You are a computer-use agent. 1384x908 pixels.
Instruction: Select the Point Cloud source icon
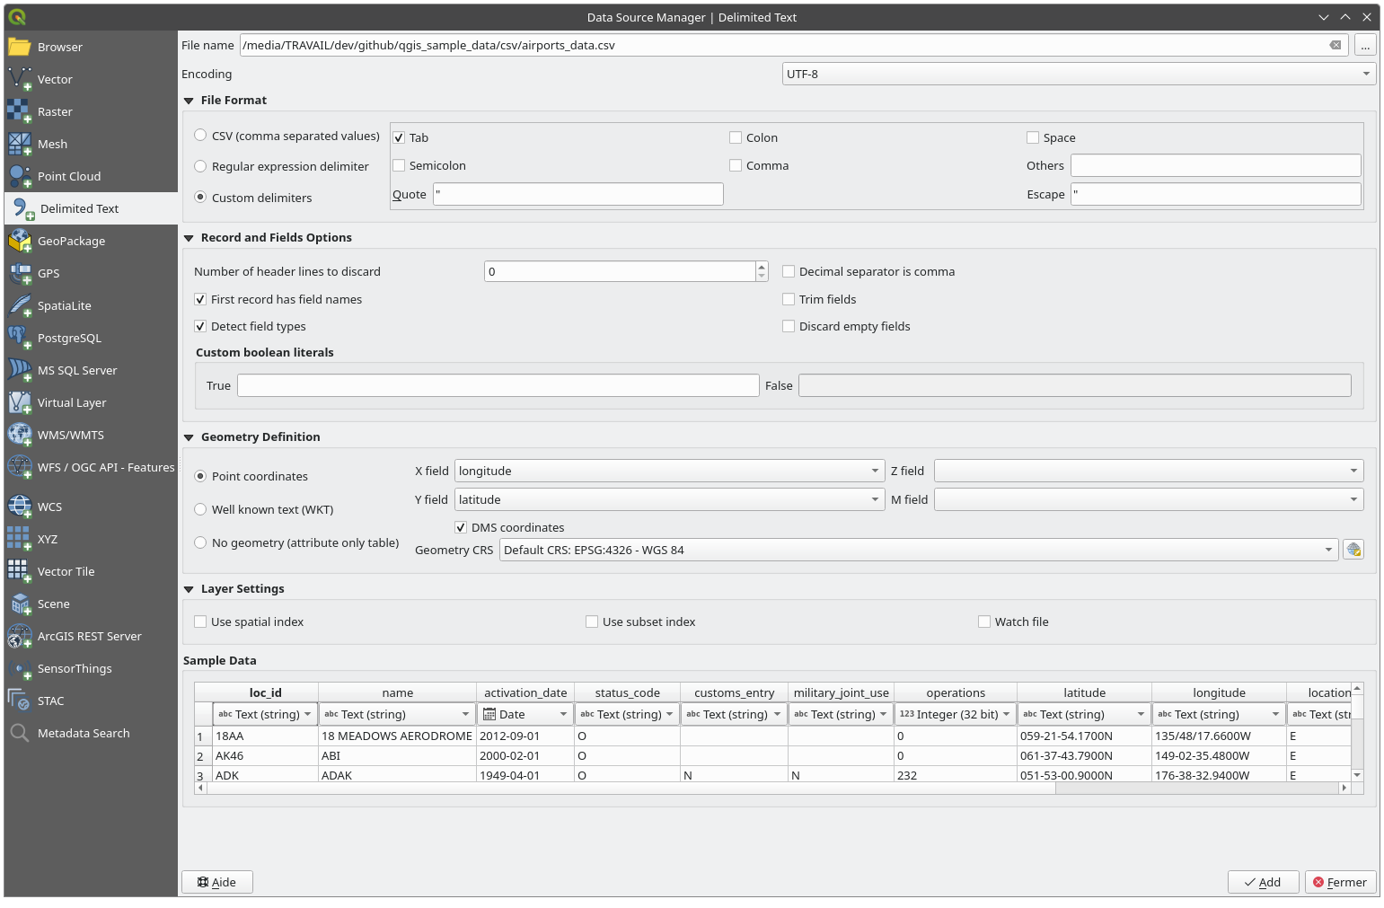[19, 176]
